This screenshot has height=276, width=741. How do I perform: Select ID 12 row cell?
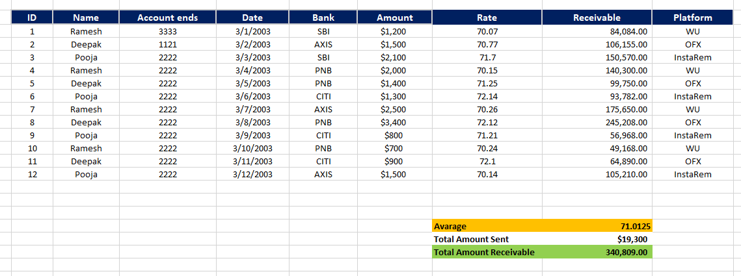pos(32,174)
